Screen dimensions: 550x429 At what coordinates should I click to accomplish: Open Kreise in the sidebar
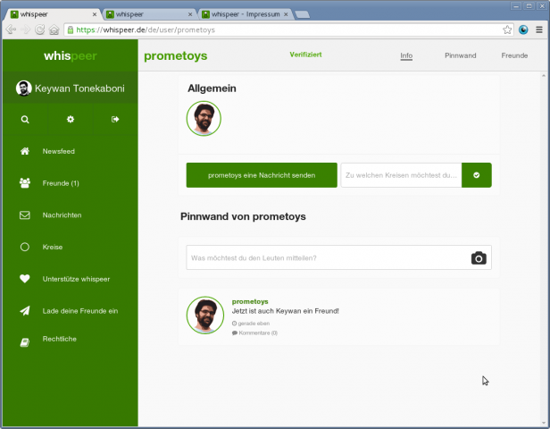pos(53,248)
